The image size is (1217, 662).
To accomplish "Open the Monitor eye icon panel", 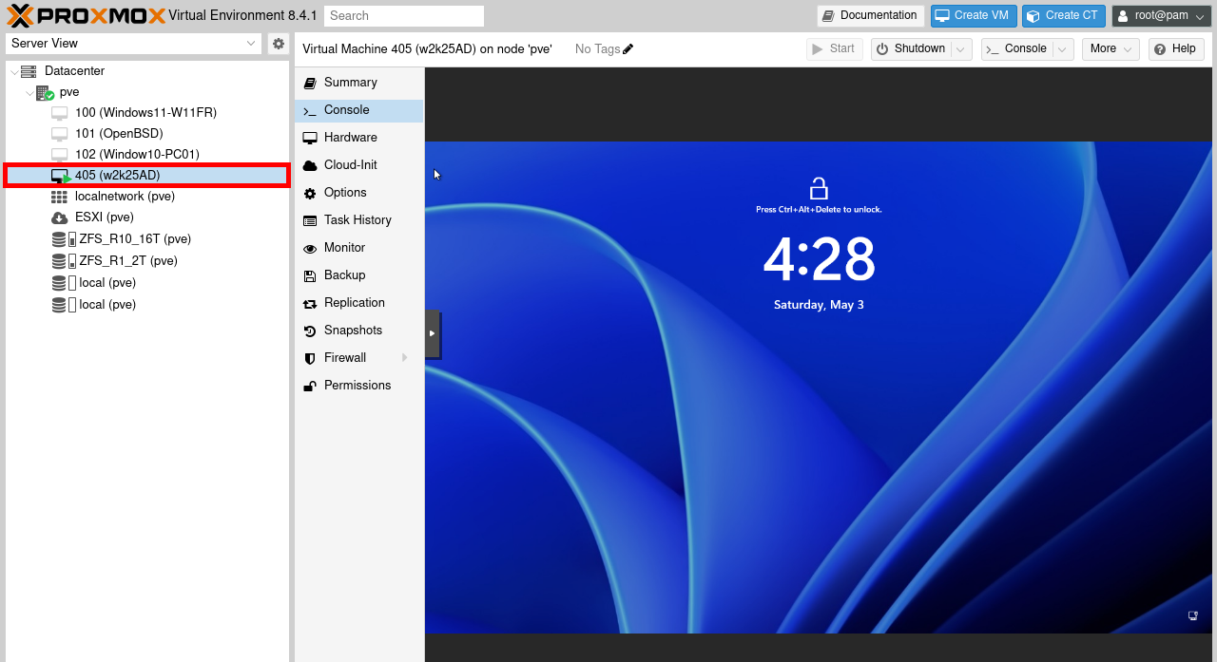I will (310, 247).
